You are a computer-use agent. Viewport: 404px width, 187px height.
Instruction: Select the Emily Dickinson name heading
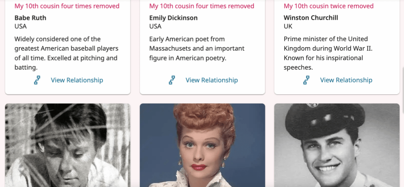[x=173, y=18]
